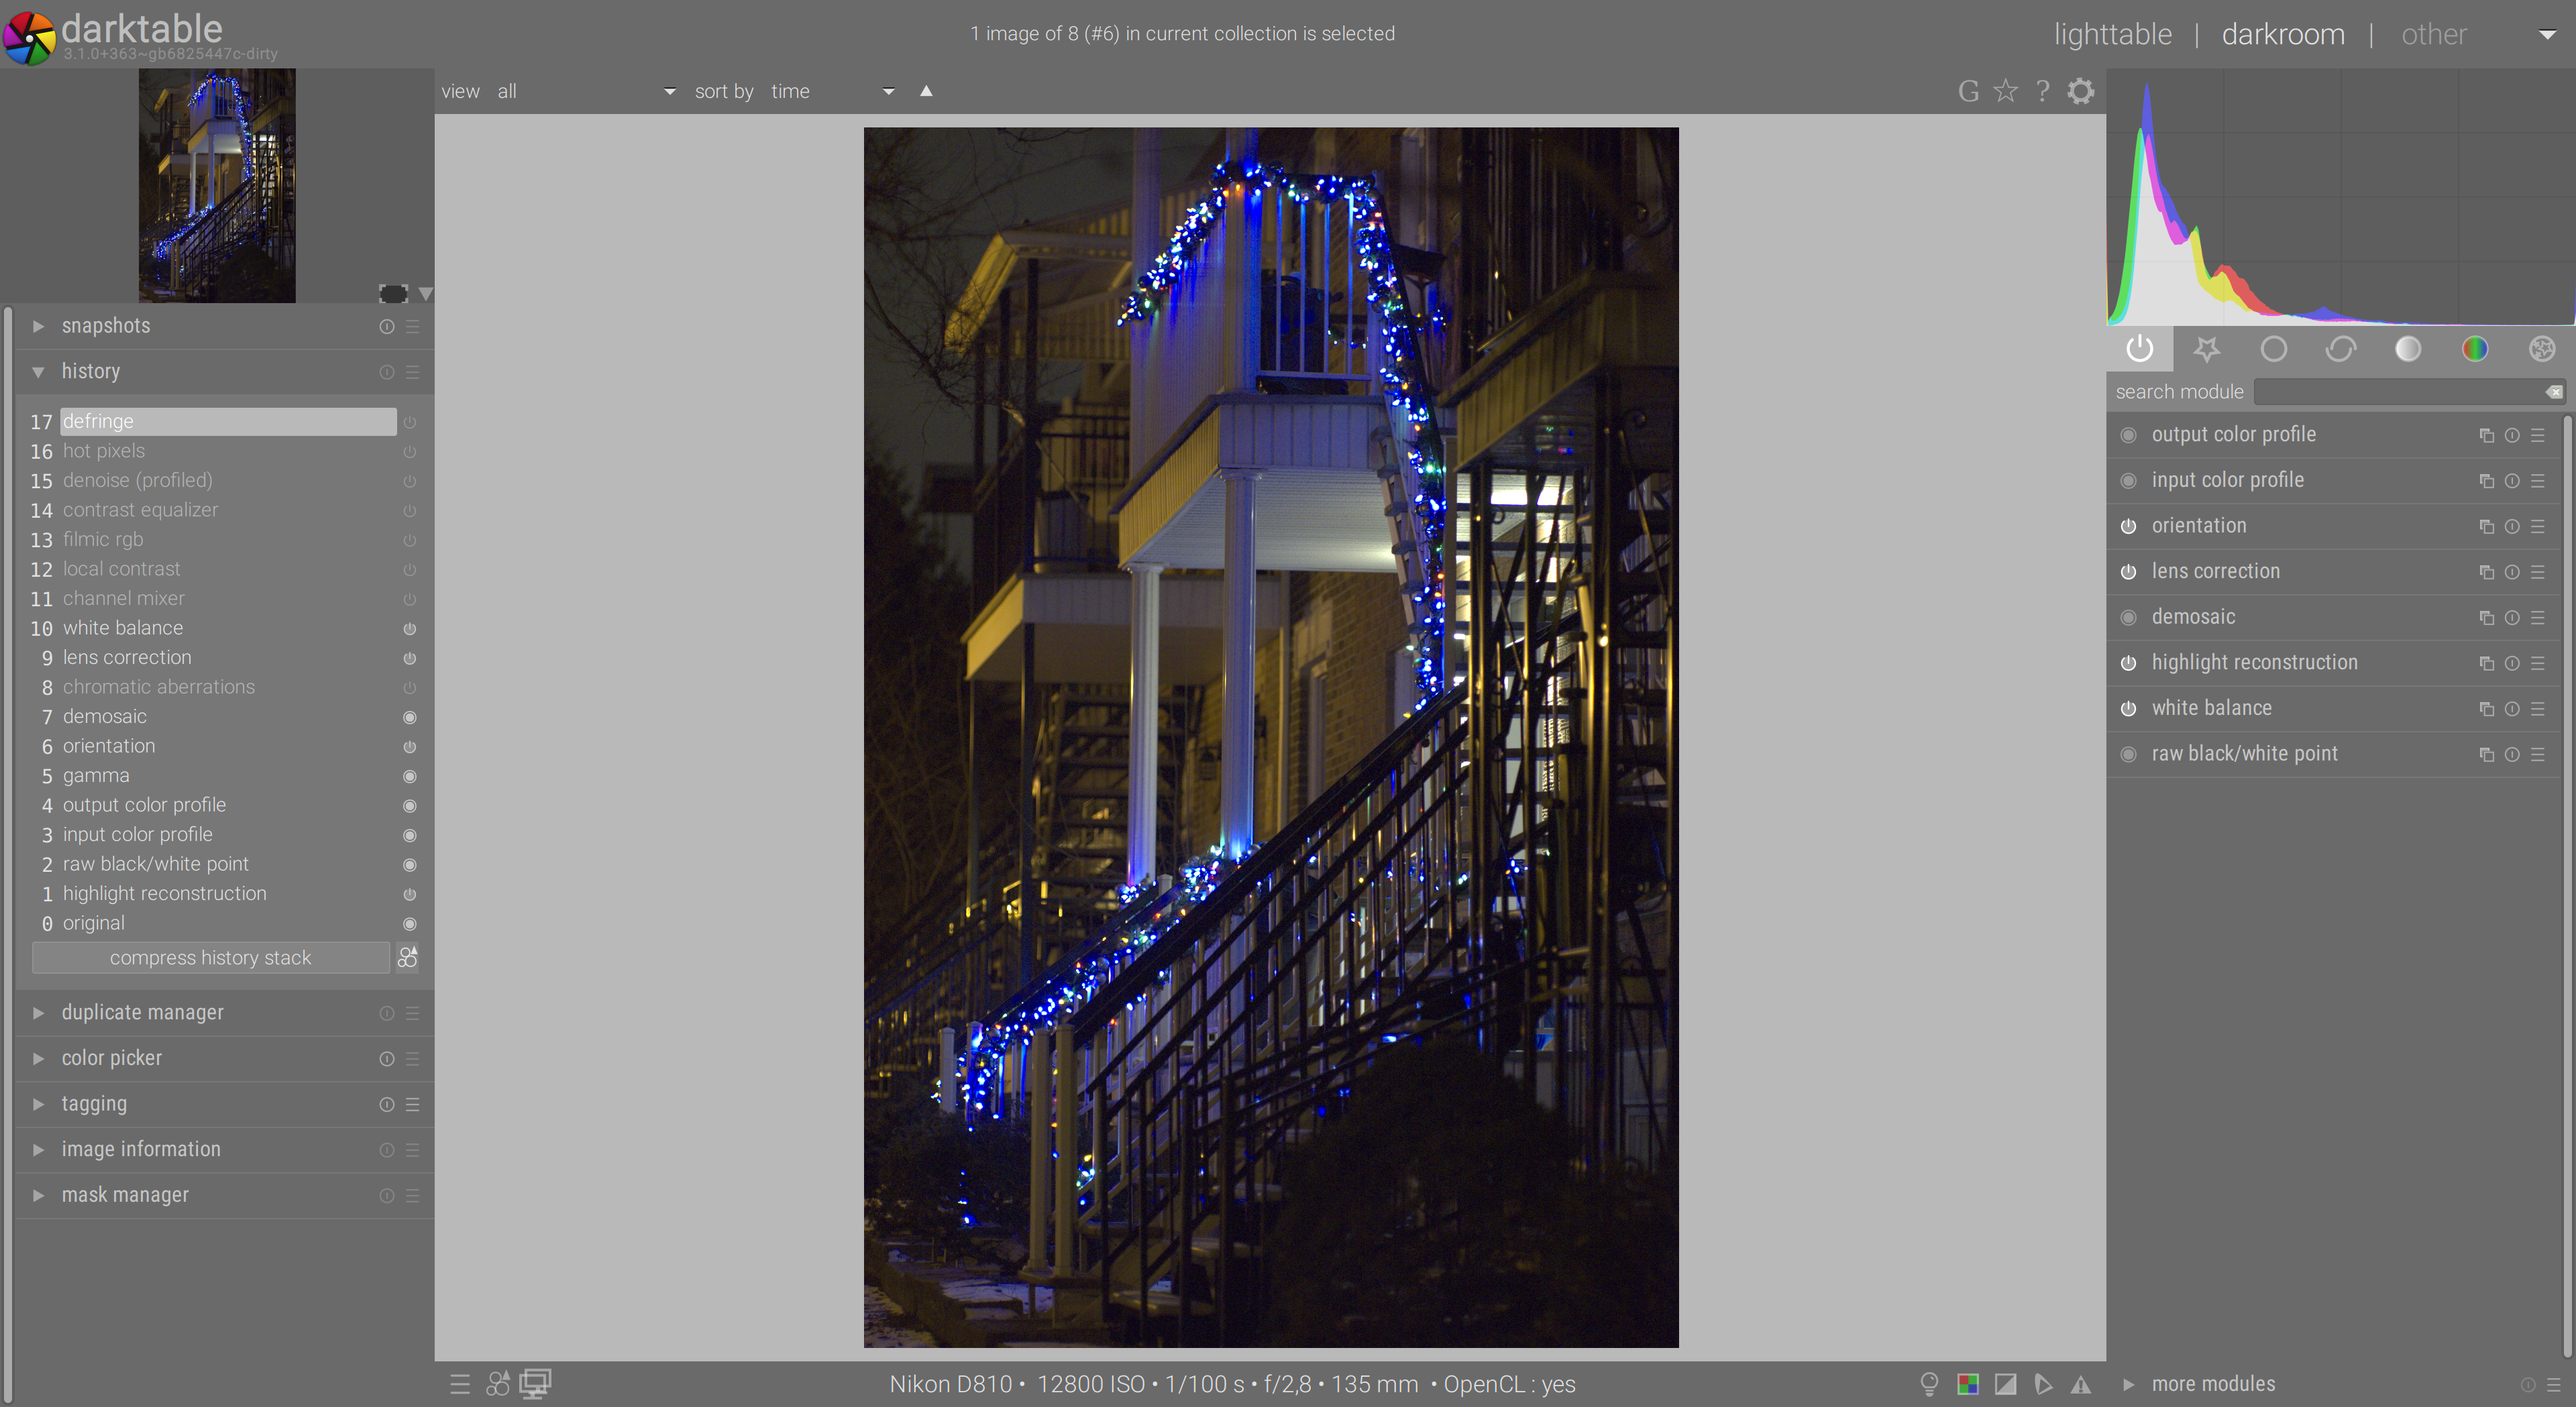Toggle raw black/white point power button
2576x1407 pixels.
click(2128, 754)
